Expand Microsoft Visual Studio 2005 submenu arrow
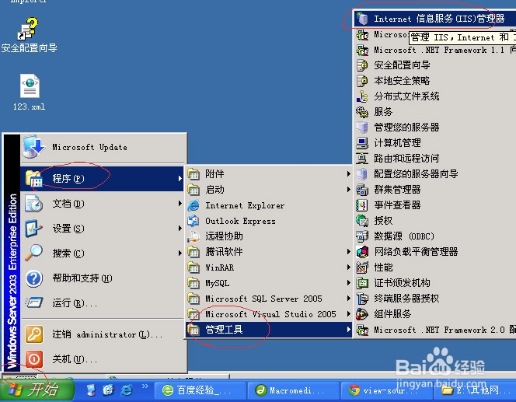This screenshot has height=402, width=516. tap(348, 314)
